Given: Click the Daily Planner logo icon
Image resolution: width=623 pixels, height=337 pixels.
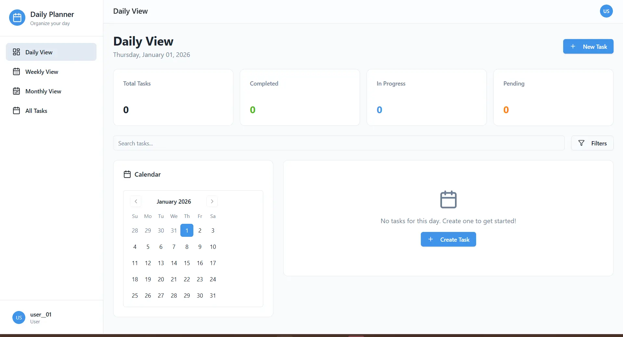Looking at the screenshot, I should click(17, 18).
